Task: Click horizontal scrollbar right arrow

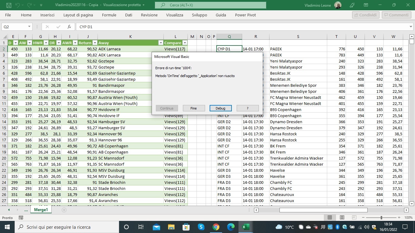Action: tap(406, 210)
